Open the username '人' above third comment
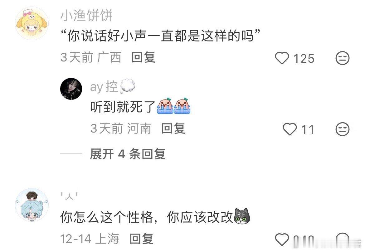This screenshot has height=252, width=365. 69,196
